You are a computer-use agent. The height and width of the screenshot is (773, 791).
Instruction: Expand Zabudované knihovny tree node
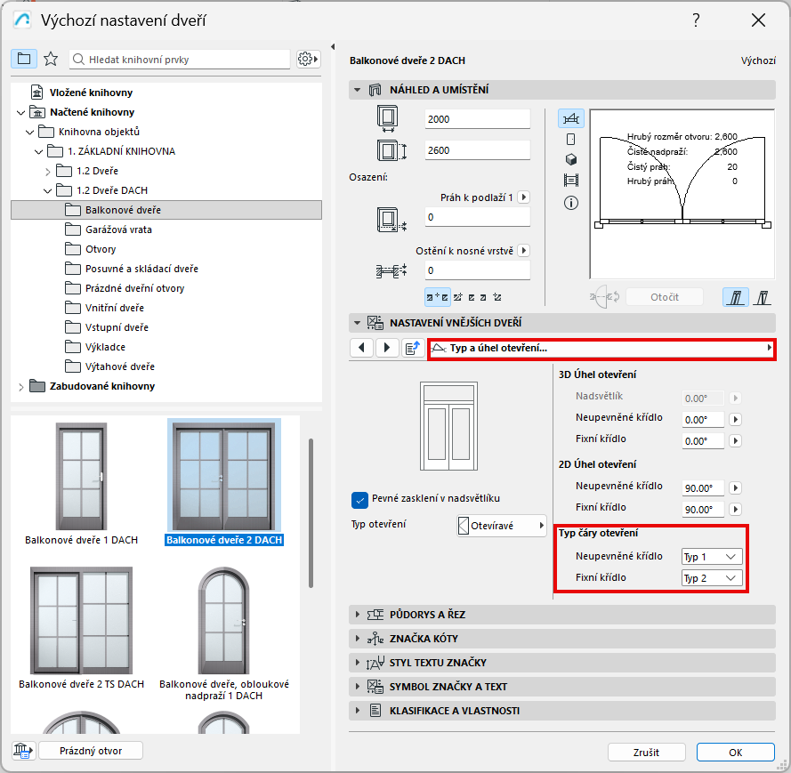coord(20,387)
